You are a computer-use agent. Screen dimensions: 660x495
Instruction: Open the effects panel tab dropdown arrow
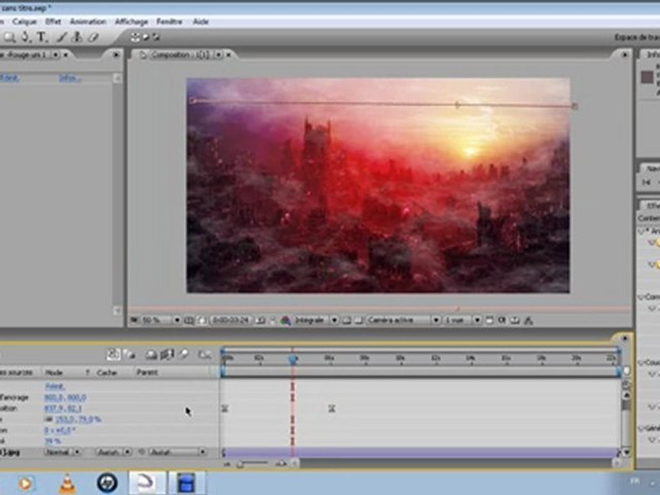55,55
